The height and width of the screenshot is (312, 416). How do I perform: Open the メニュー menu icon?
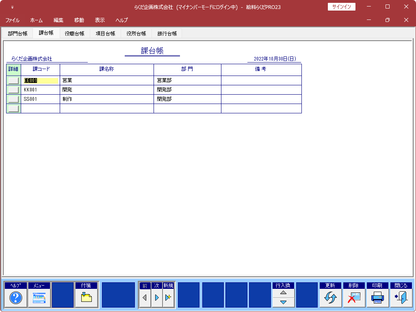tap(39, 298)
